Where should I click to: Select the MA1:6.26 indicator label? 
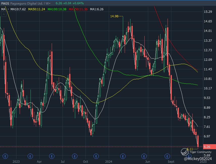[96, 9]
